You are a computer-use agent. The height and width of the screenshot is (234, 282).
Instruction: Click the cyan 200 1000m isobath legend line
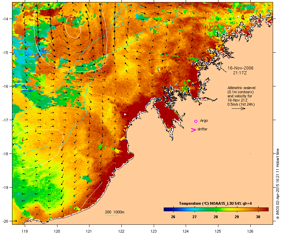click(112, 215)
